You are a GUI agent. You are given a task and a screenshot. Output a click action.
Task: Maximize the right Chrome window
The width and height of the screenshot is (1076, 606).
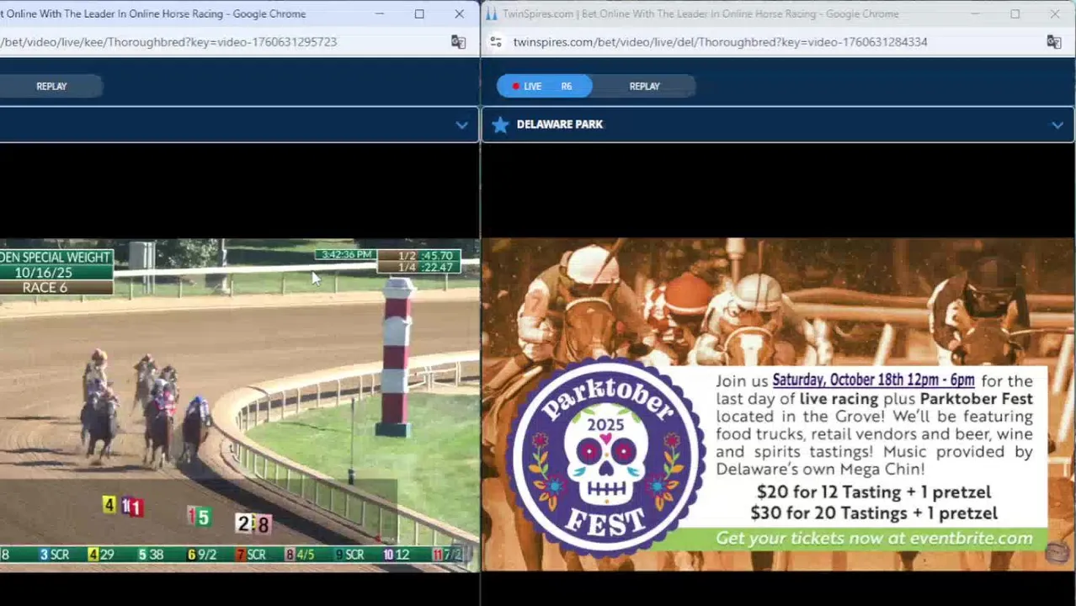coord(1015,14)
